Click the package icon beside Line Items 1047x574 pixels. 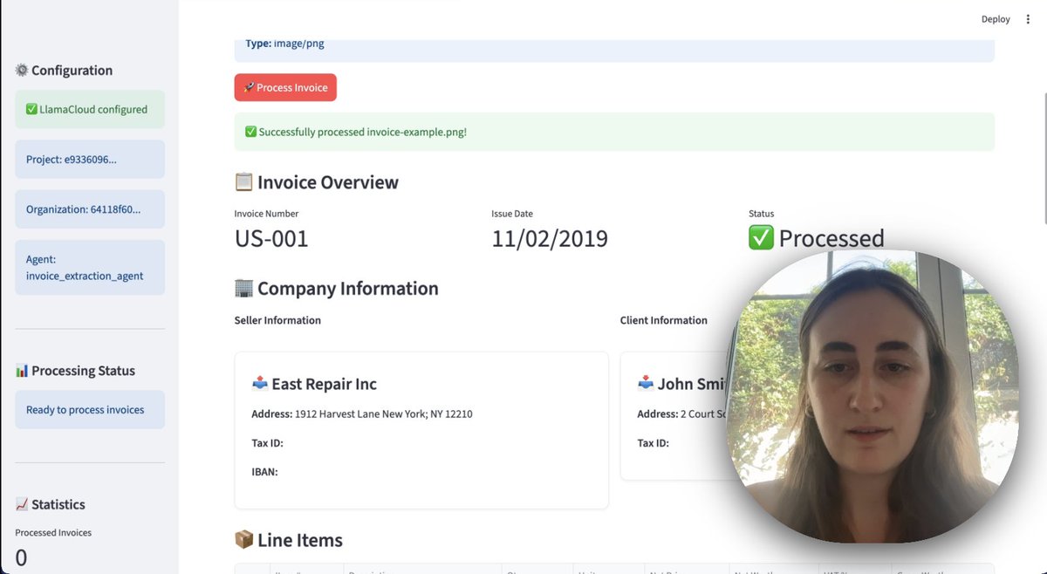click(x=244, y=540)
